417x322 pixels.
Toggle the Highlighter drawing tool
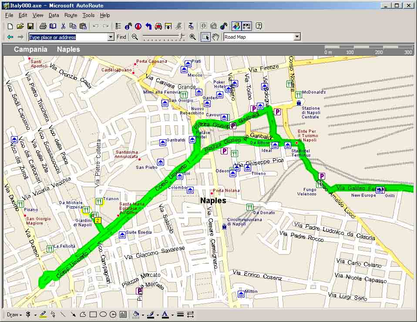point(43,315)
